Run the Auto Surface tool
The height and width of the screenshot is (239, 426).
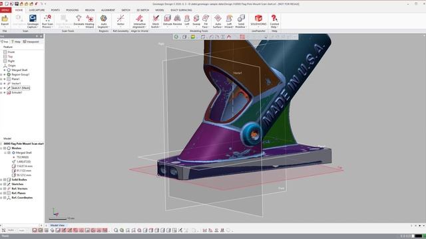coord(218,21)
